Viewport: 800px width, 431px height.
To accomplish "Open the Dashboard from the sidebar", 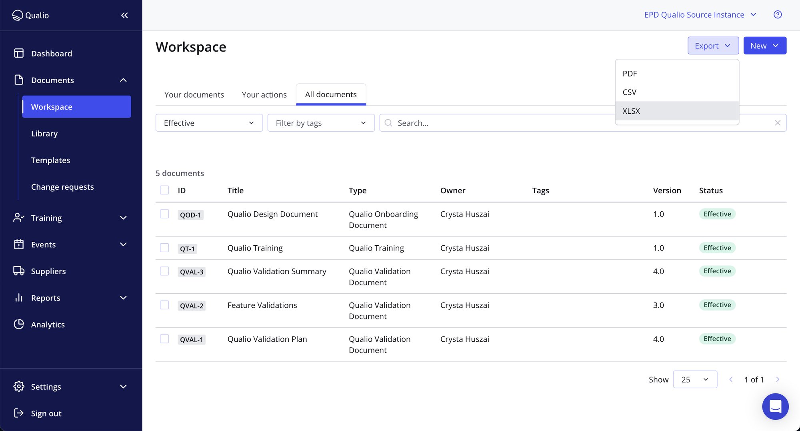I will point(51,53).
